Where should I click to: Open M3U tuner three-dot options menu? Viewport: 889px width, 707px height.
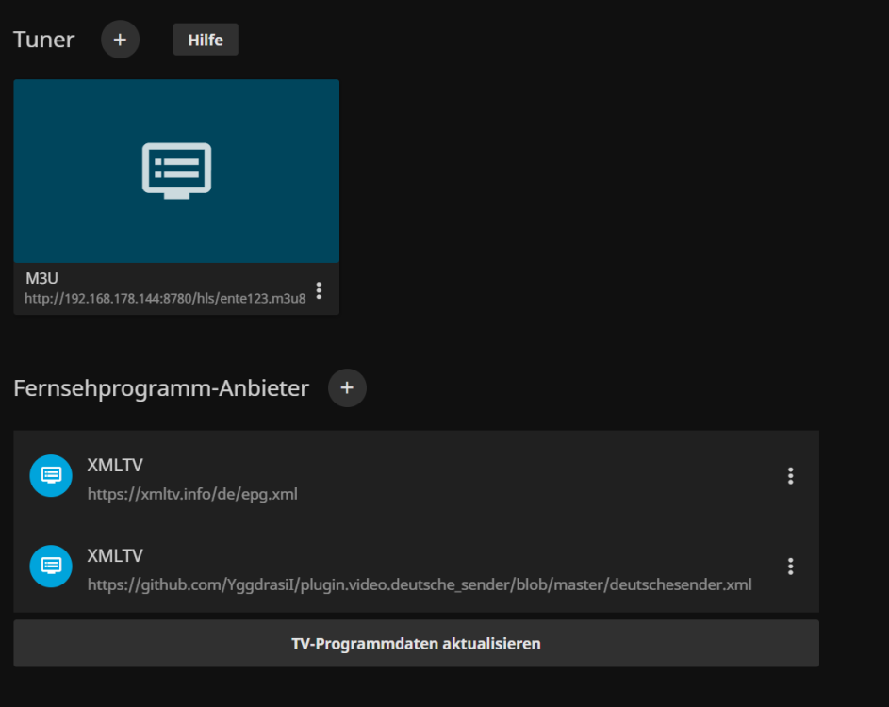(320, 290)
